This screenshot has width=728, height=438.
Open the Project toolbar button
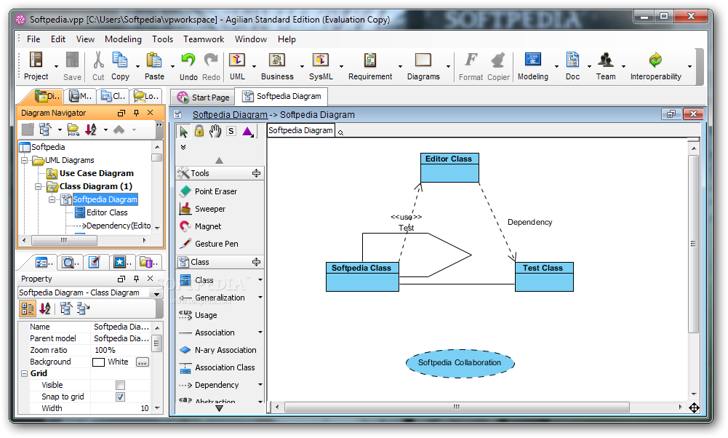(x=36, y=66)
